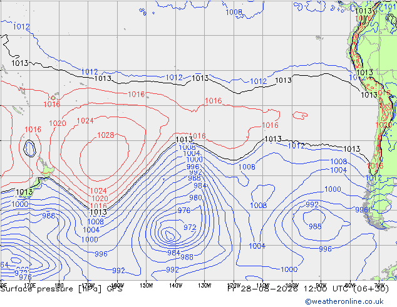Click the 1028 high-pressure center label
The height and width of the screenshot is (307, 397).
click(106, 135)
